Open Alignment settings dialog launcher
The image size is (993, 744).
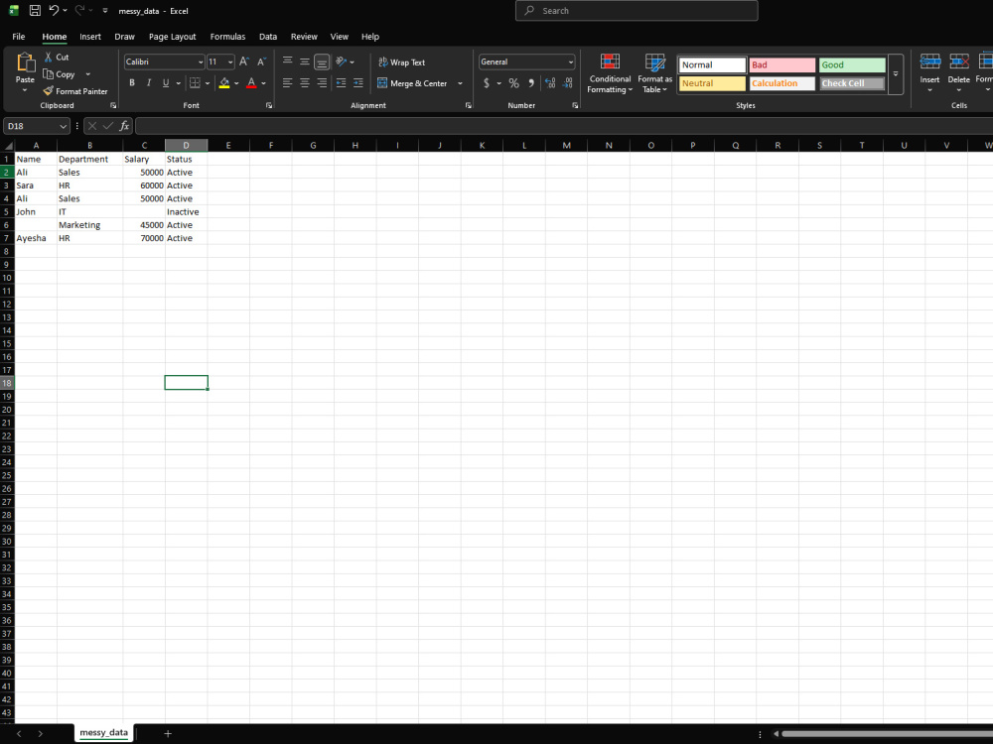pos(469,106)
